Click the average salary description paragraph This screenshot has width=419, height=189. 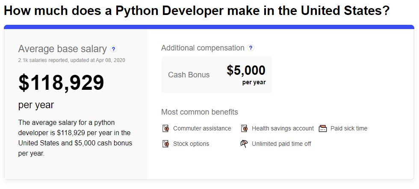click(x=75, y=138)
